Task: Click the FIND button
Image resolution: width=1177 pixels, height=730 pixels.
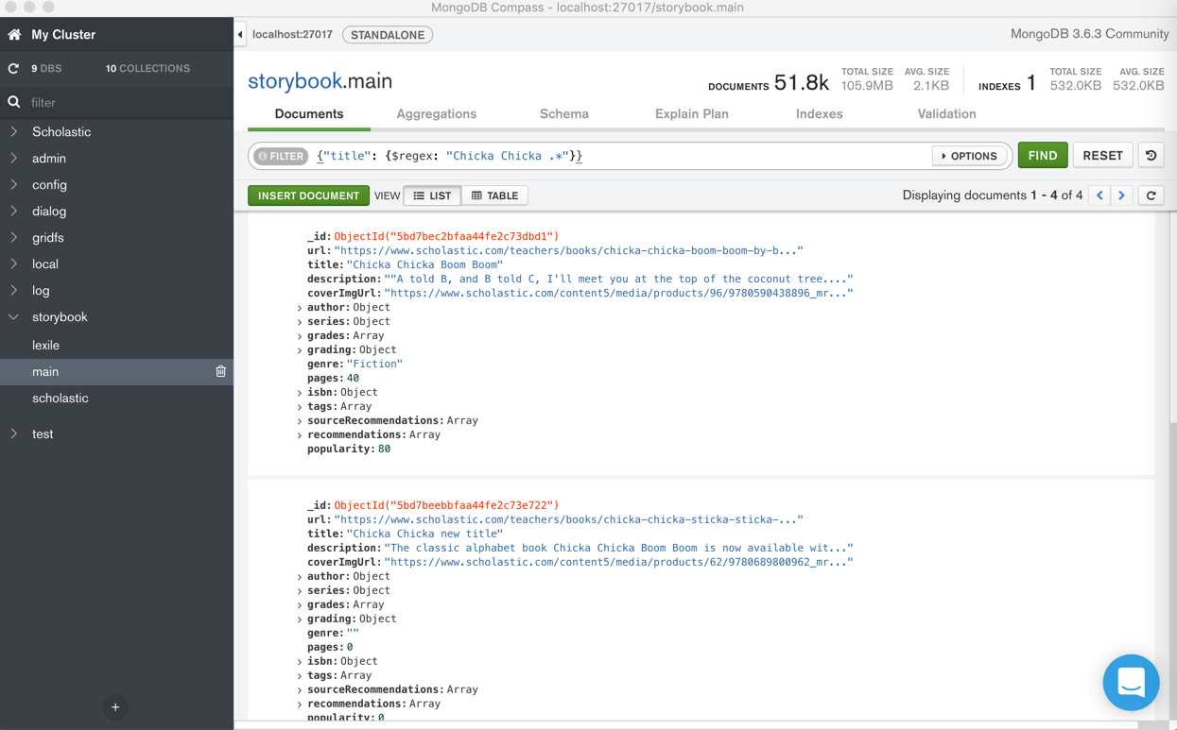Action: (1043, 156)
